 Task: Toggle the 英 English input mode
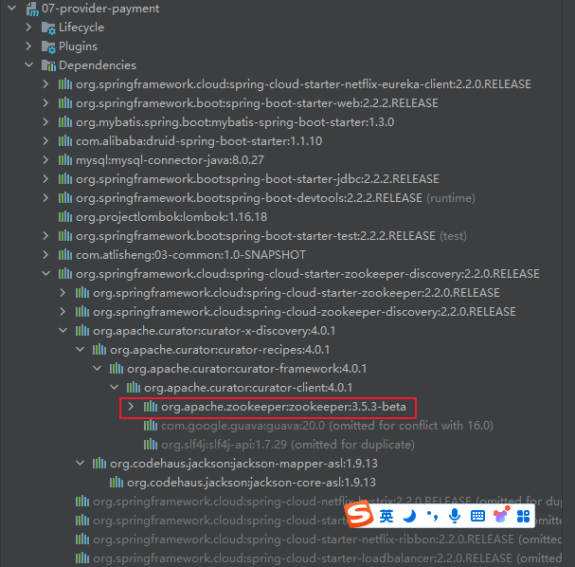386,516
